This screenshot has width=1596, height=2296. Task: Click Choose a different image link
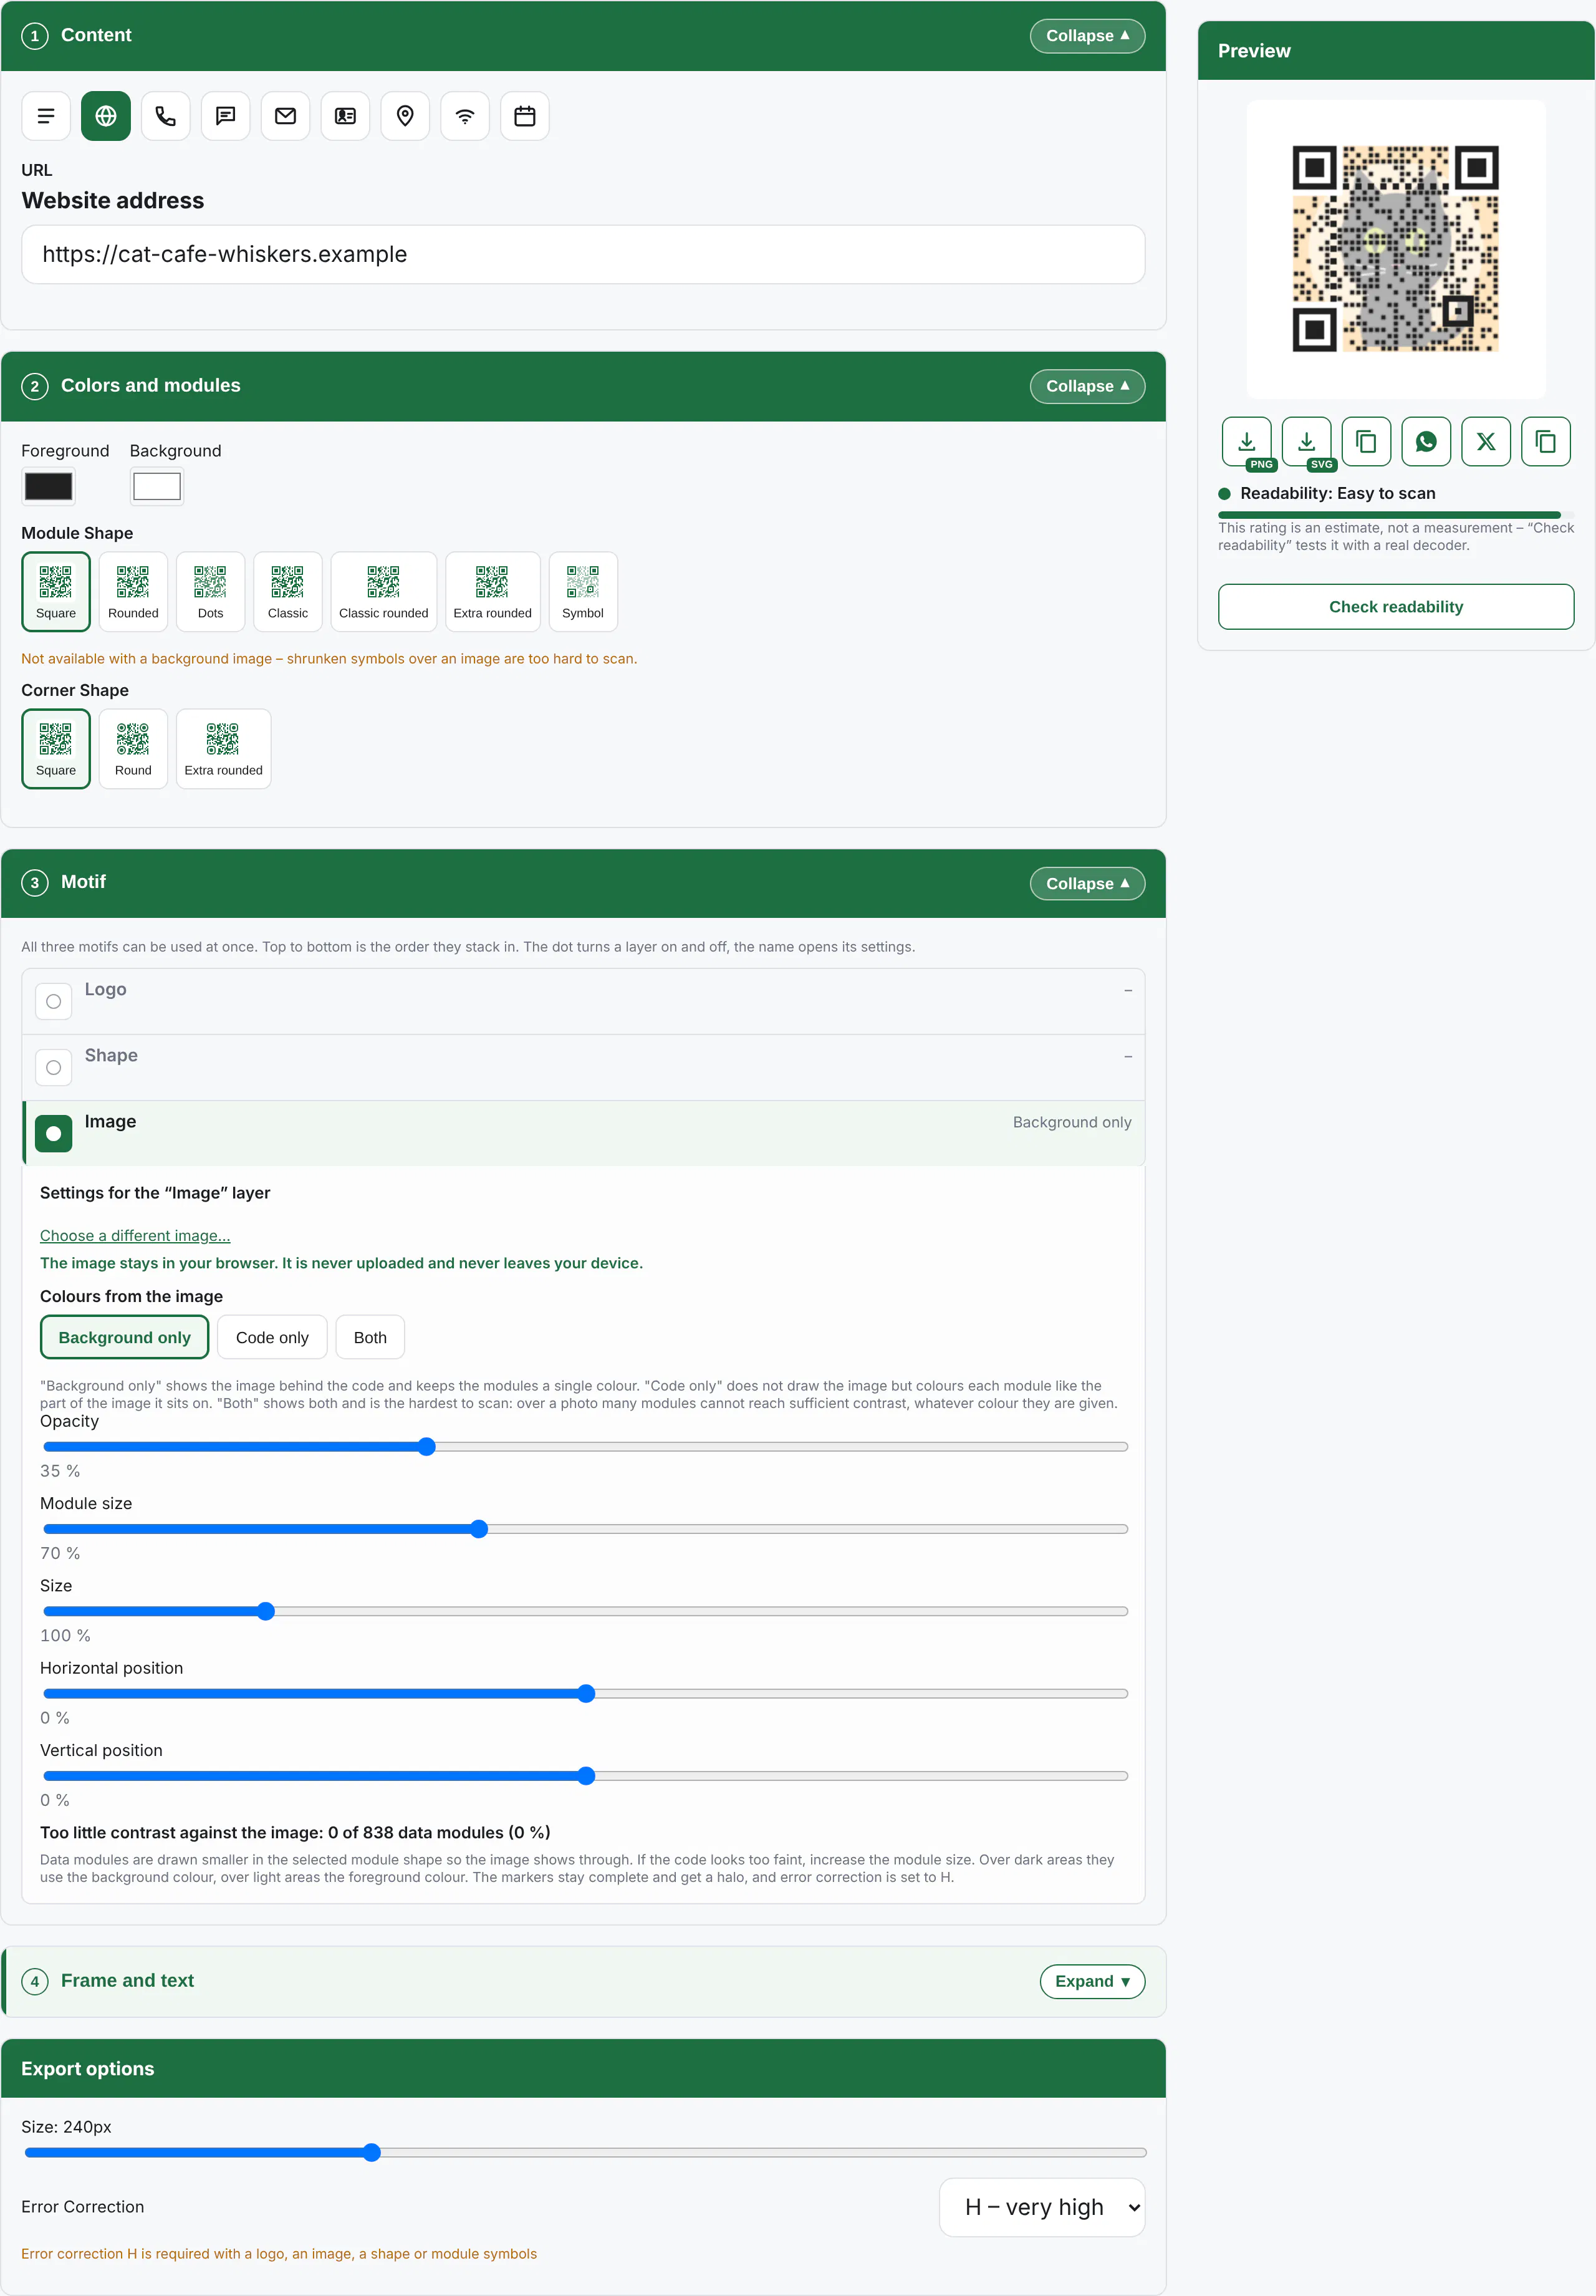(135, 1236)
